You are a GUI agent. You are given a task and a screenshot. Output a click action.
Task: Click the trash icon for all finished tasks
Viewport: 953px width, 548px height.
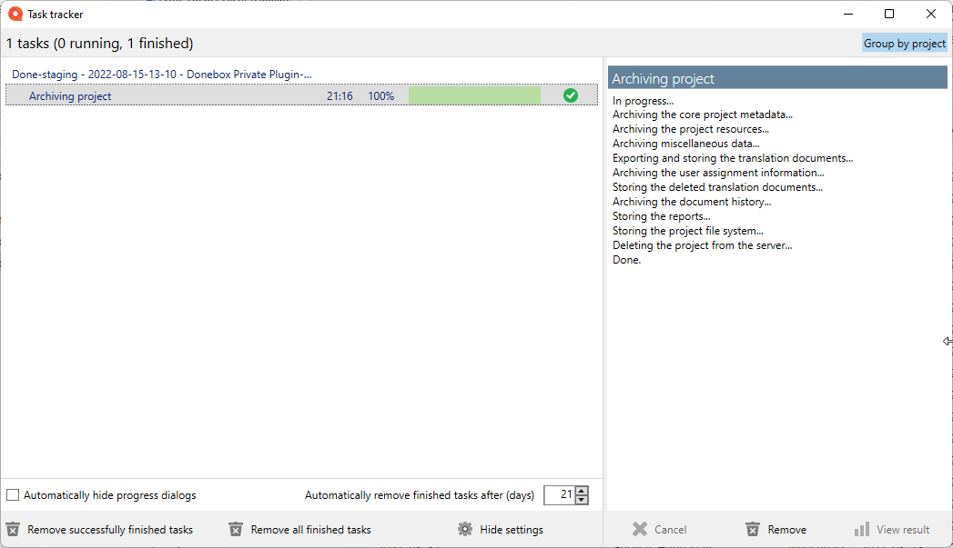pos(236,529)
